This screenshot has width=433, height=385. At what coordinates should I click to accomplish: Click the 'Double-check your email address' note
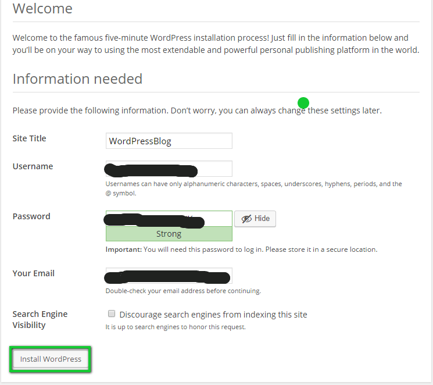point(183,291)
